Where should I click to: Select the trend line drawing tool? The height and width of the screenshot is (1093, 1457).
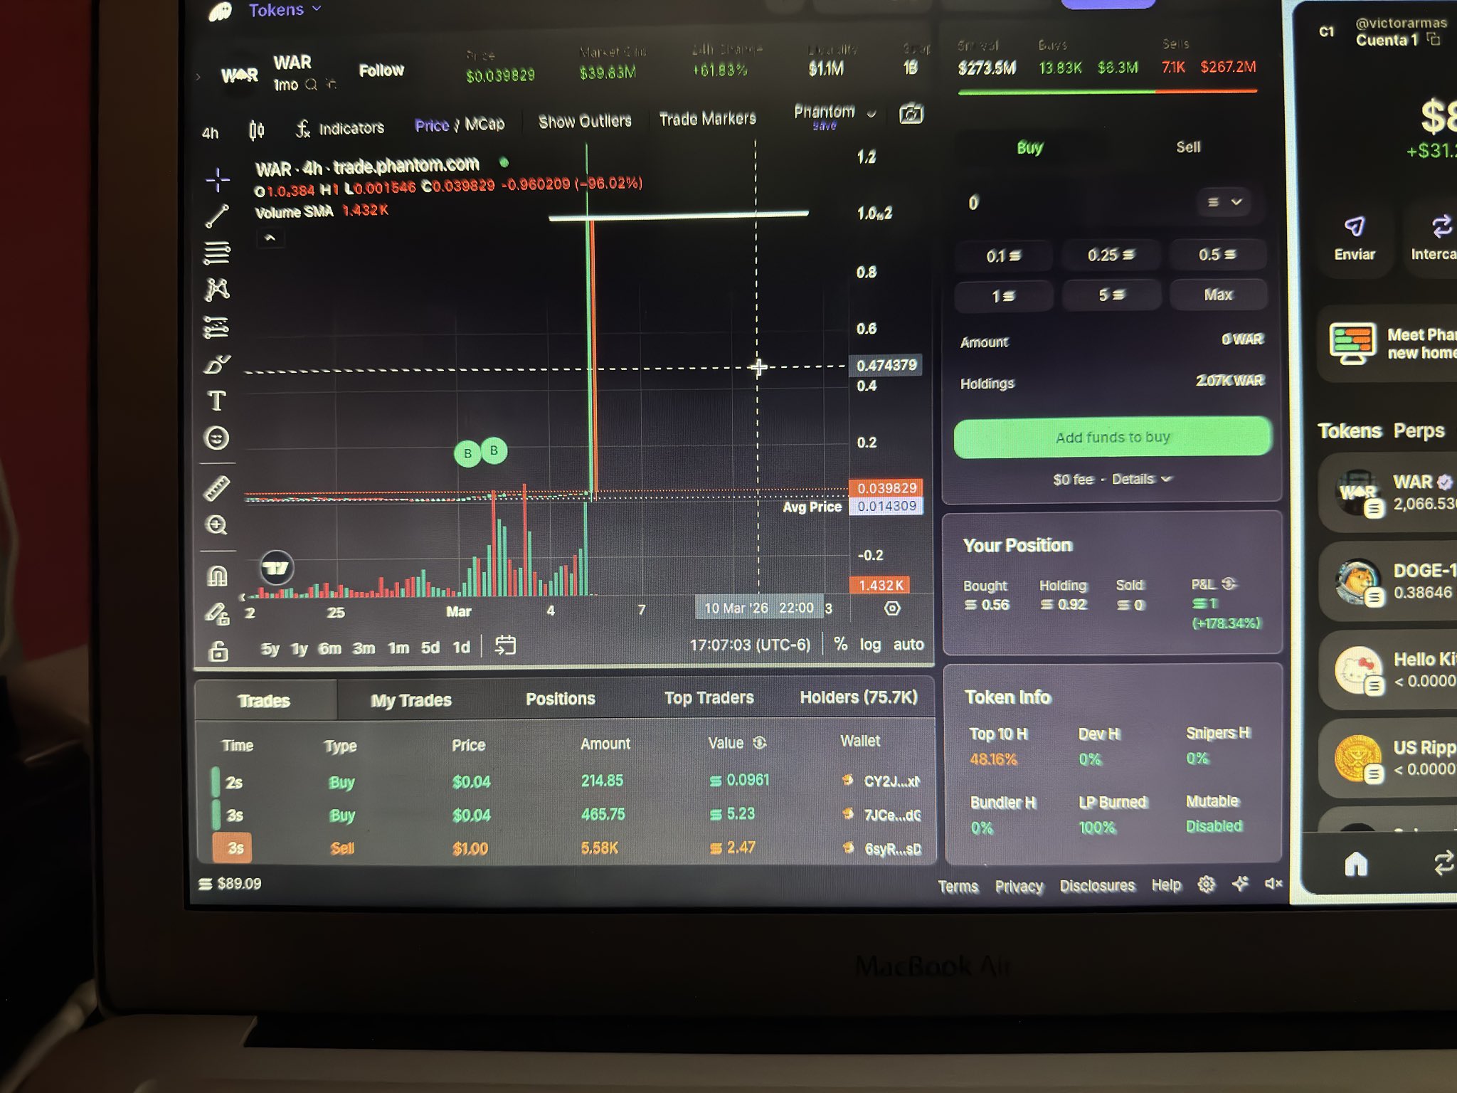pyautogui.click(x=217, y=216)
